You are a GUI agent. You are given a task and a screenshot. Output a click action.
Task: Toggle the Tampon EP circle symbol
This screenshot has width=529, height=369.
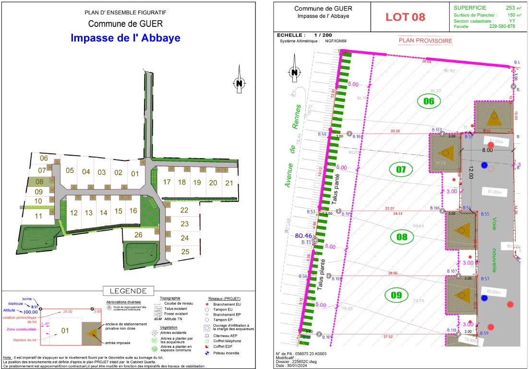(206, 320)
